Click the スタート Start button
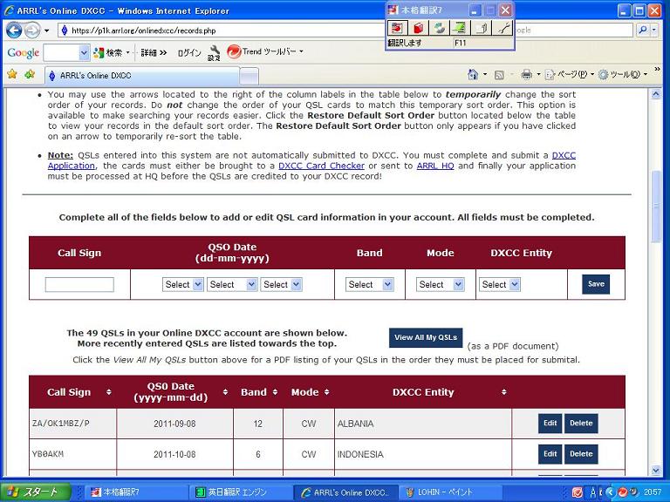Viewport: 670px width, 502px height. (35, 492)
